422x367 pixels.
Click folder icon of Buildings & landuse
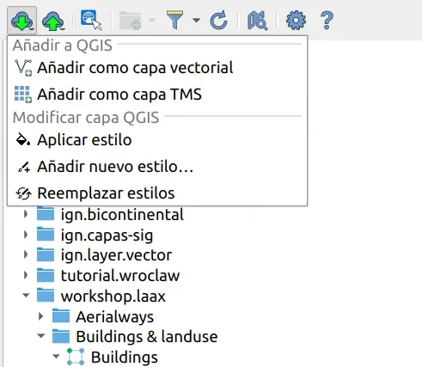[61, 336]
